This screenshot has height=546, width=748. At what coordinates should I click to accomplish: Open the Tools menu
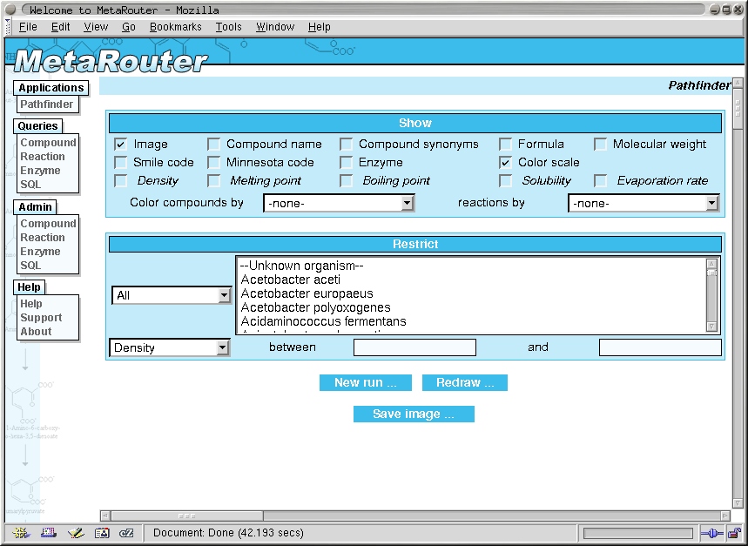228,27
